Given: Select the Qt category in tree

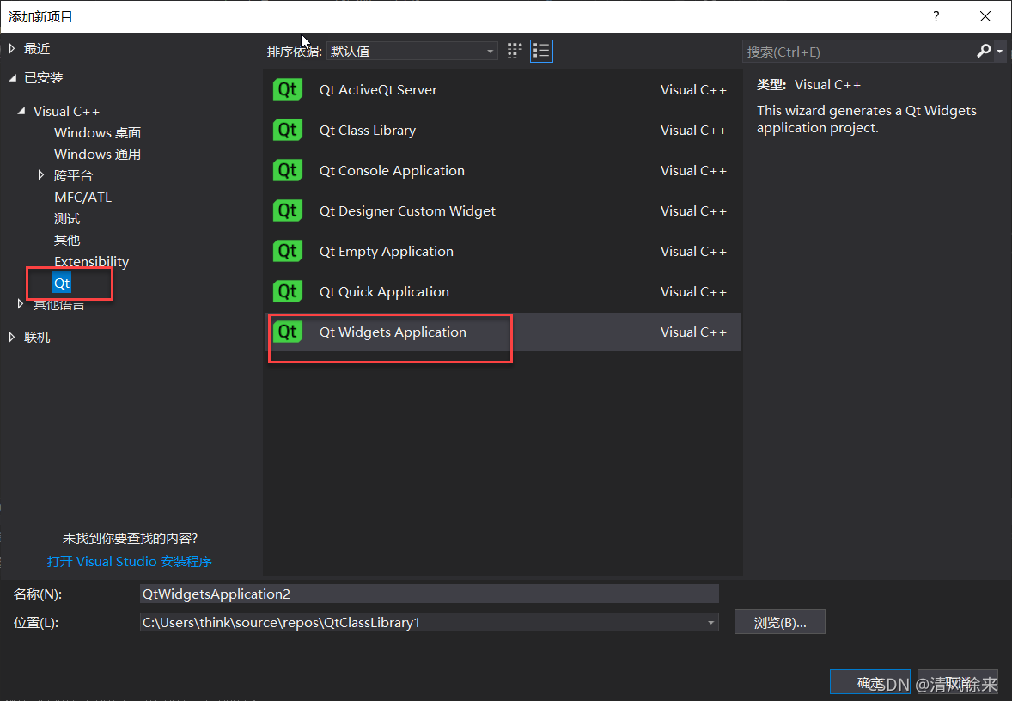Looking at the screenshot, I should tap(62, 283).
